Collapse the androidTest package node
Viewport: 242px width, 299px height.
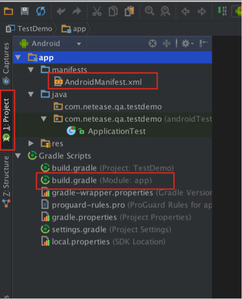click(x=44, y=119)
